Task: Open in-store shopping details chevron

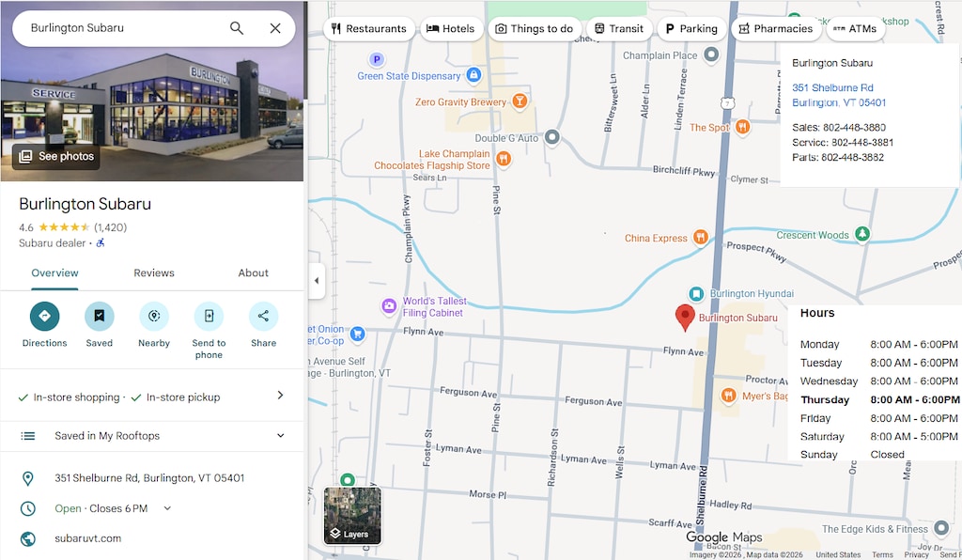Action: [280, 396]
